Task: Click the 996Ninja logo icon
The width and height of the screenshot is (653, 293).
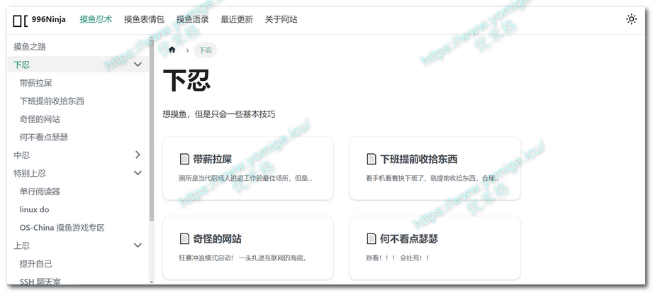Action: (x=20, y=20)
